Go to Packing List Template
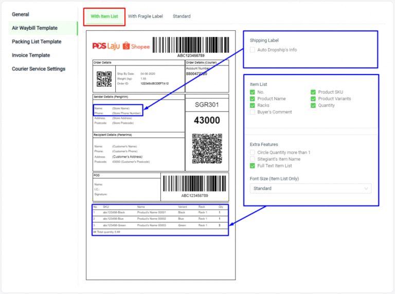Screen dimensions: 395x294 tap(37, 42)
